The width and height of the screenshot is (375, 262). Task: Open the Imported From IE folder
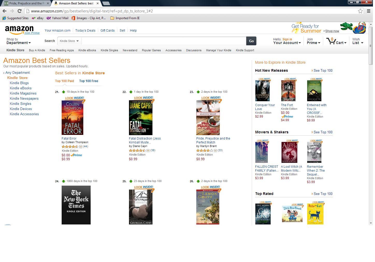[x=125, y=18]
